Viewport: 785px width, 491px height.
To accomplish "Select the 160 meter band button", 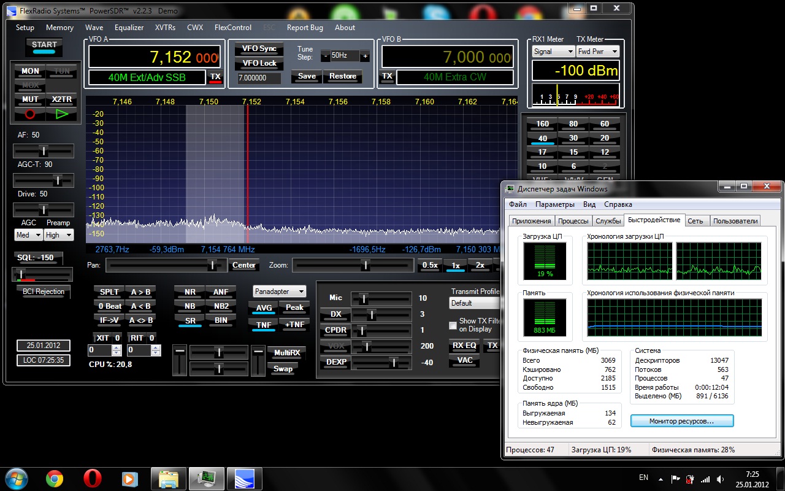I will (542, 124).
